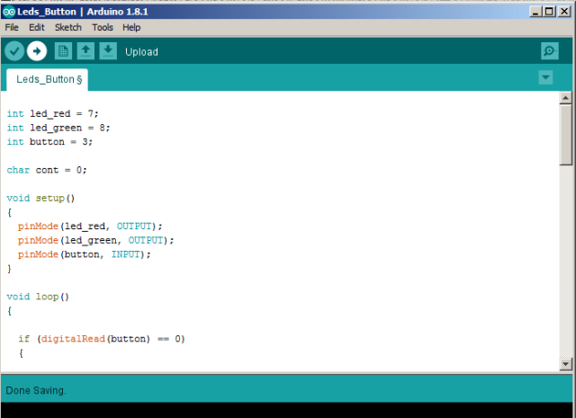
Task: Select the Leds_Button sketch tab
Action: point(48,80)
